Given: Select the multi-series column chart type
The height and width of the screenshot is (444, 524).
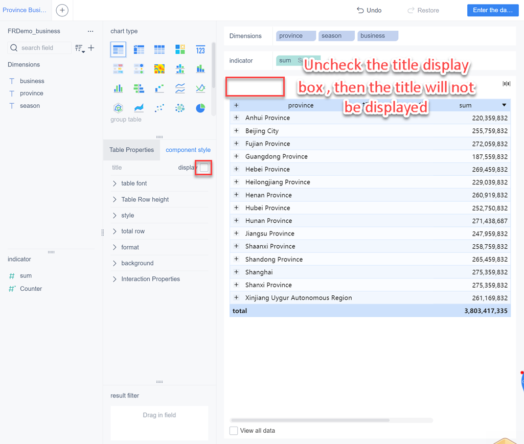Looking at the screenshot, I should click(x=118, y=88).
